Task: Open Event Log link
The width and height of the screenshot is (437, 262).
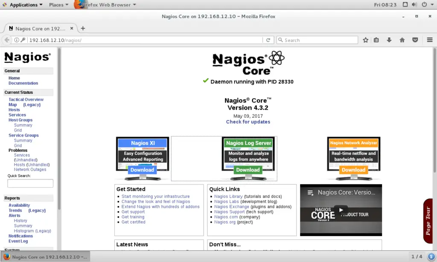Action: coord(18,241)
